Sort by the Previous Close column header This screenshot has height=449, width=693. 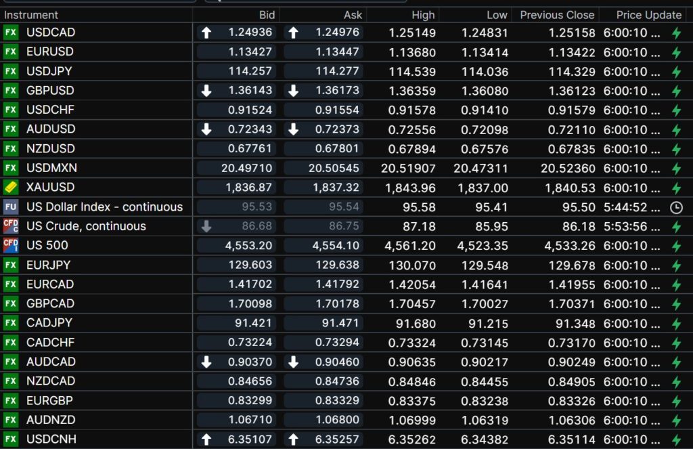click(557, 14)
